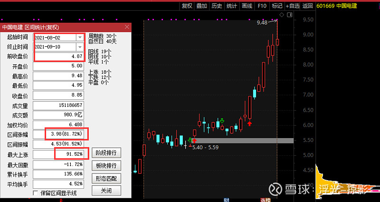Open 阶段排行 ranking
The image size is (380, 202).
point(106,153)
